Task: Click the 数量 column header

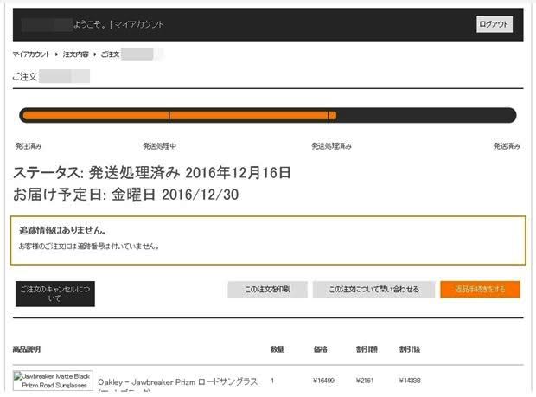Action: [x=278, y=349]
